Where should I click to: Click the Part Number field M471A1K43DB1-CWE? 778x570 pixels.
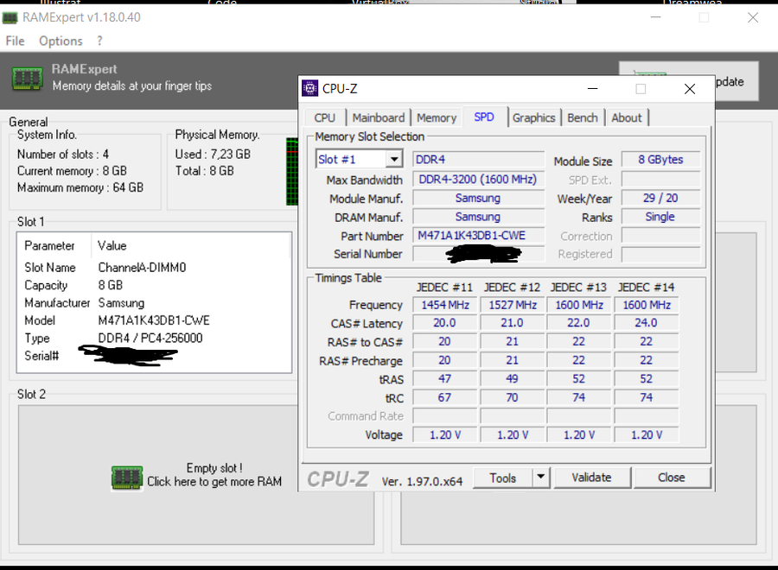478,236
